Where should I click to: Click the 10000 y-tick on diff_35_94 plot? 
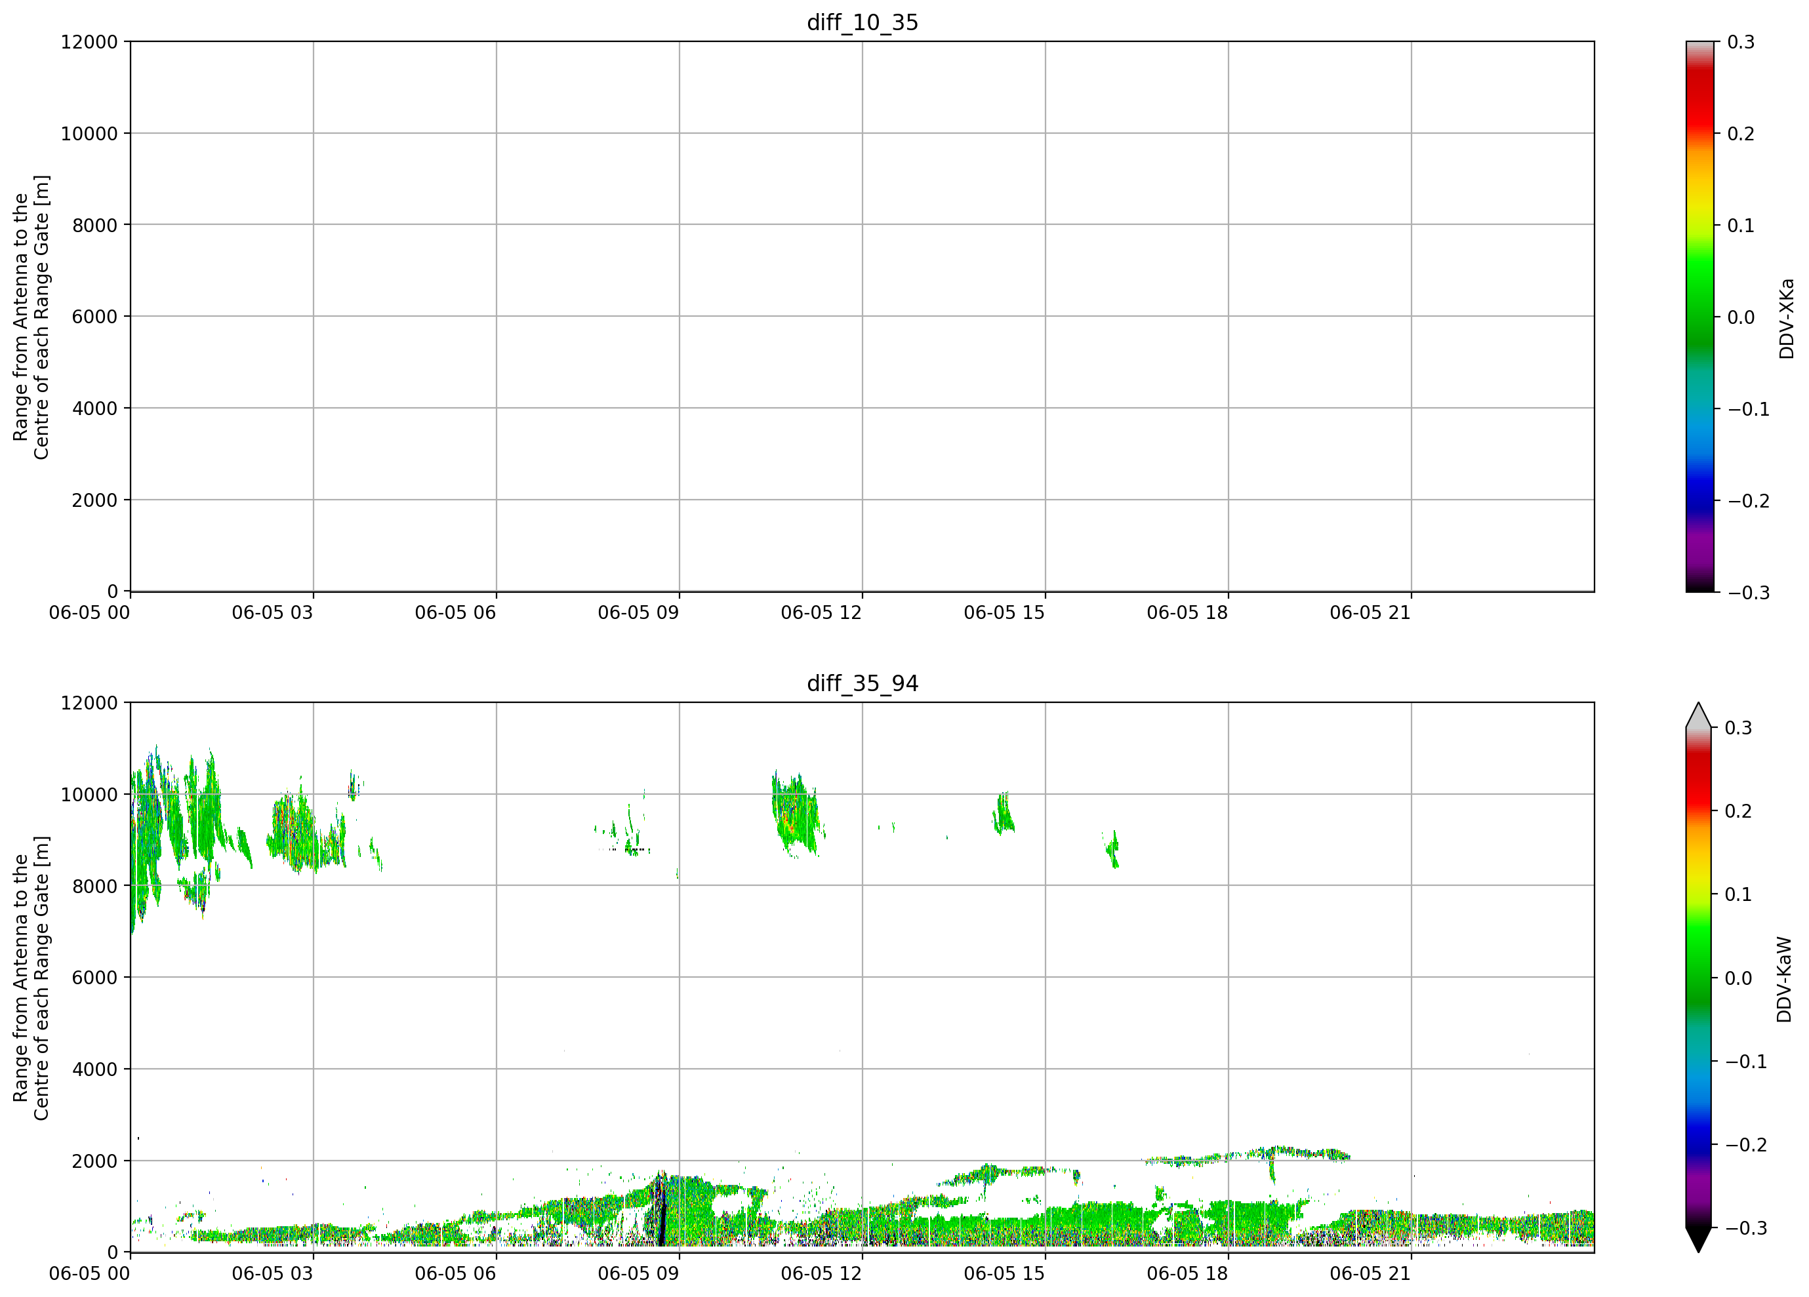pos(89,795)
